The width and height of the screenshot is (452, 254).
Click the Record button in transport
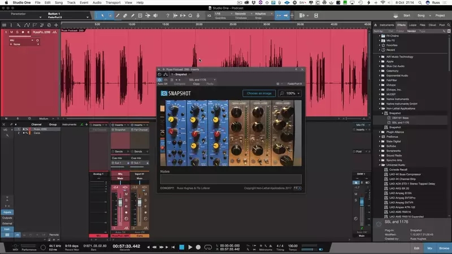coord(198,247)
